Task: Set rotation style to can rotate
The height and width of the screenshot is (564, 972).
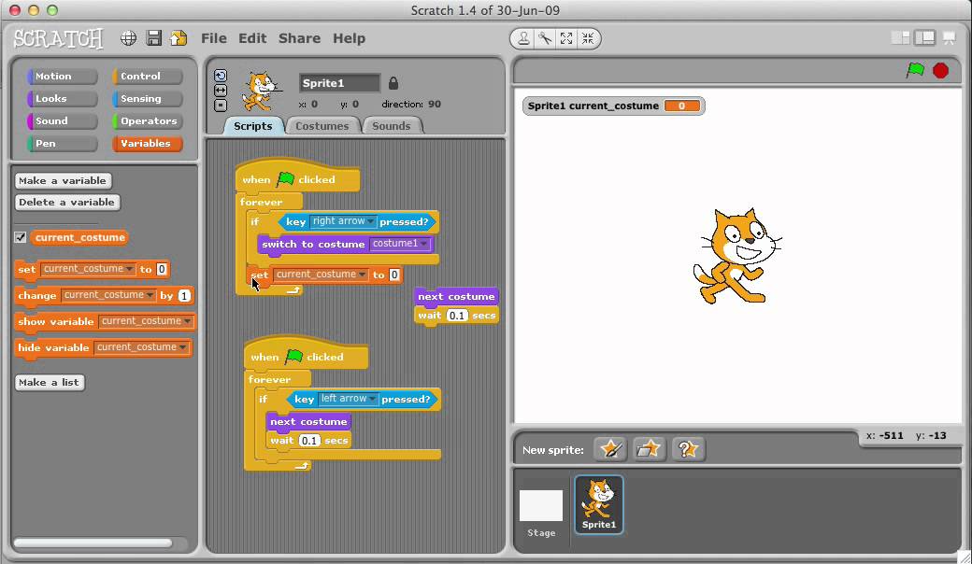Action: point(221,76)
